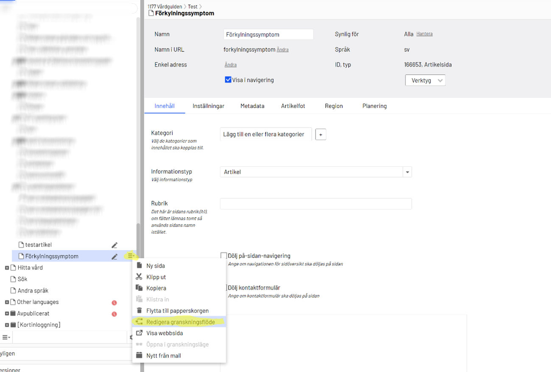Open the Informationstyp dropdown arrow
Image resolution: width=551 pixels, height=372 pixels.
coord(407,172)
